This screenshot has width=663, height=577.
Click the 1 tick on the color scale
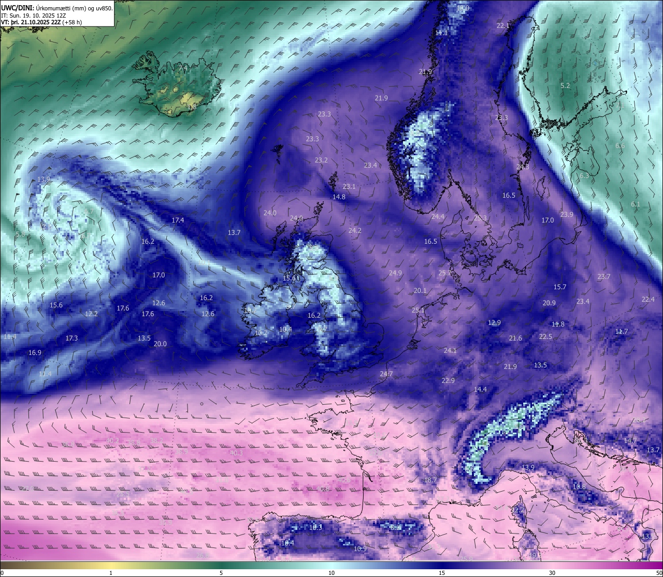[x=111, y=573]
